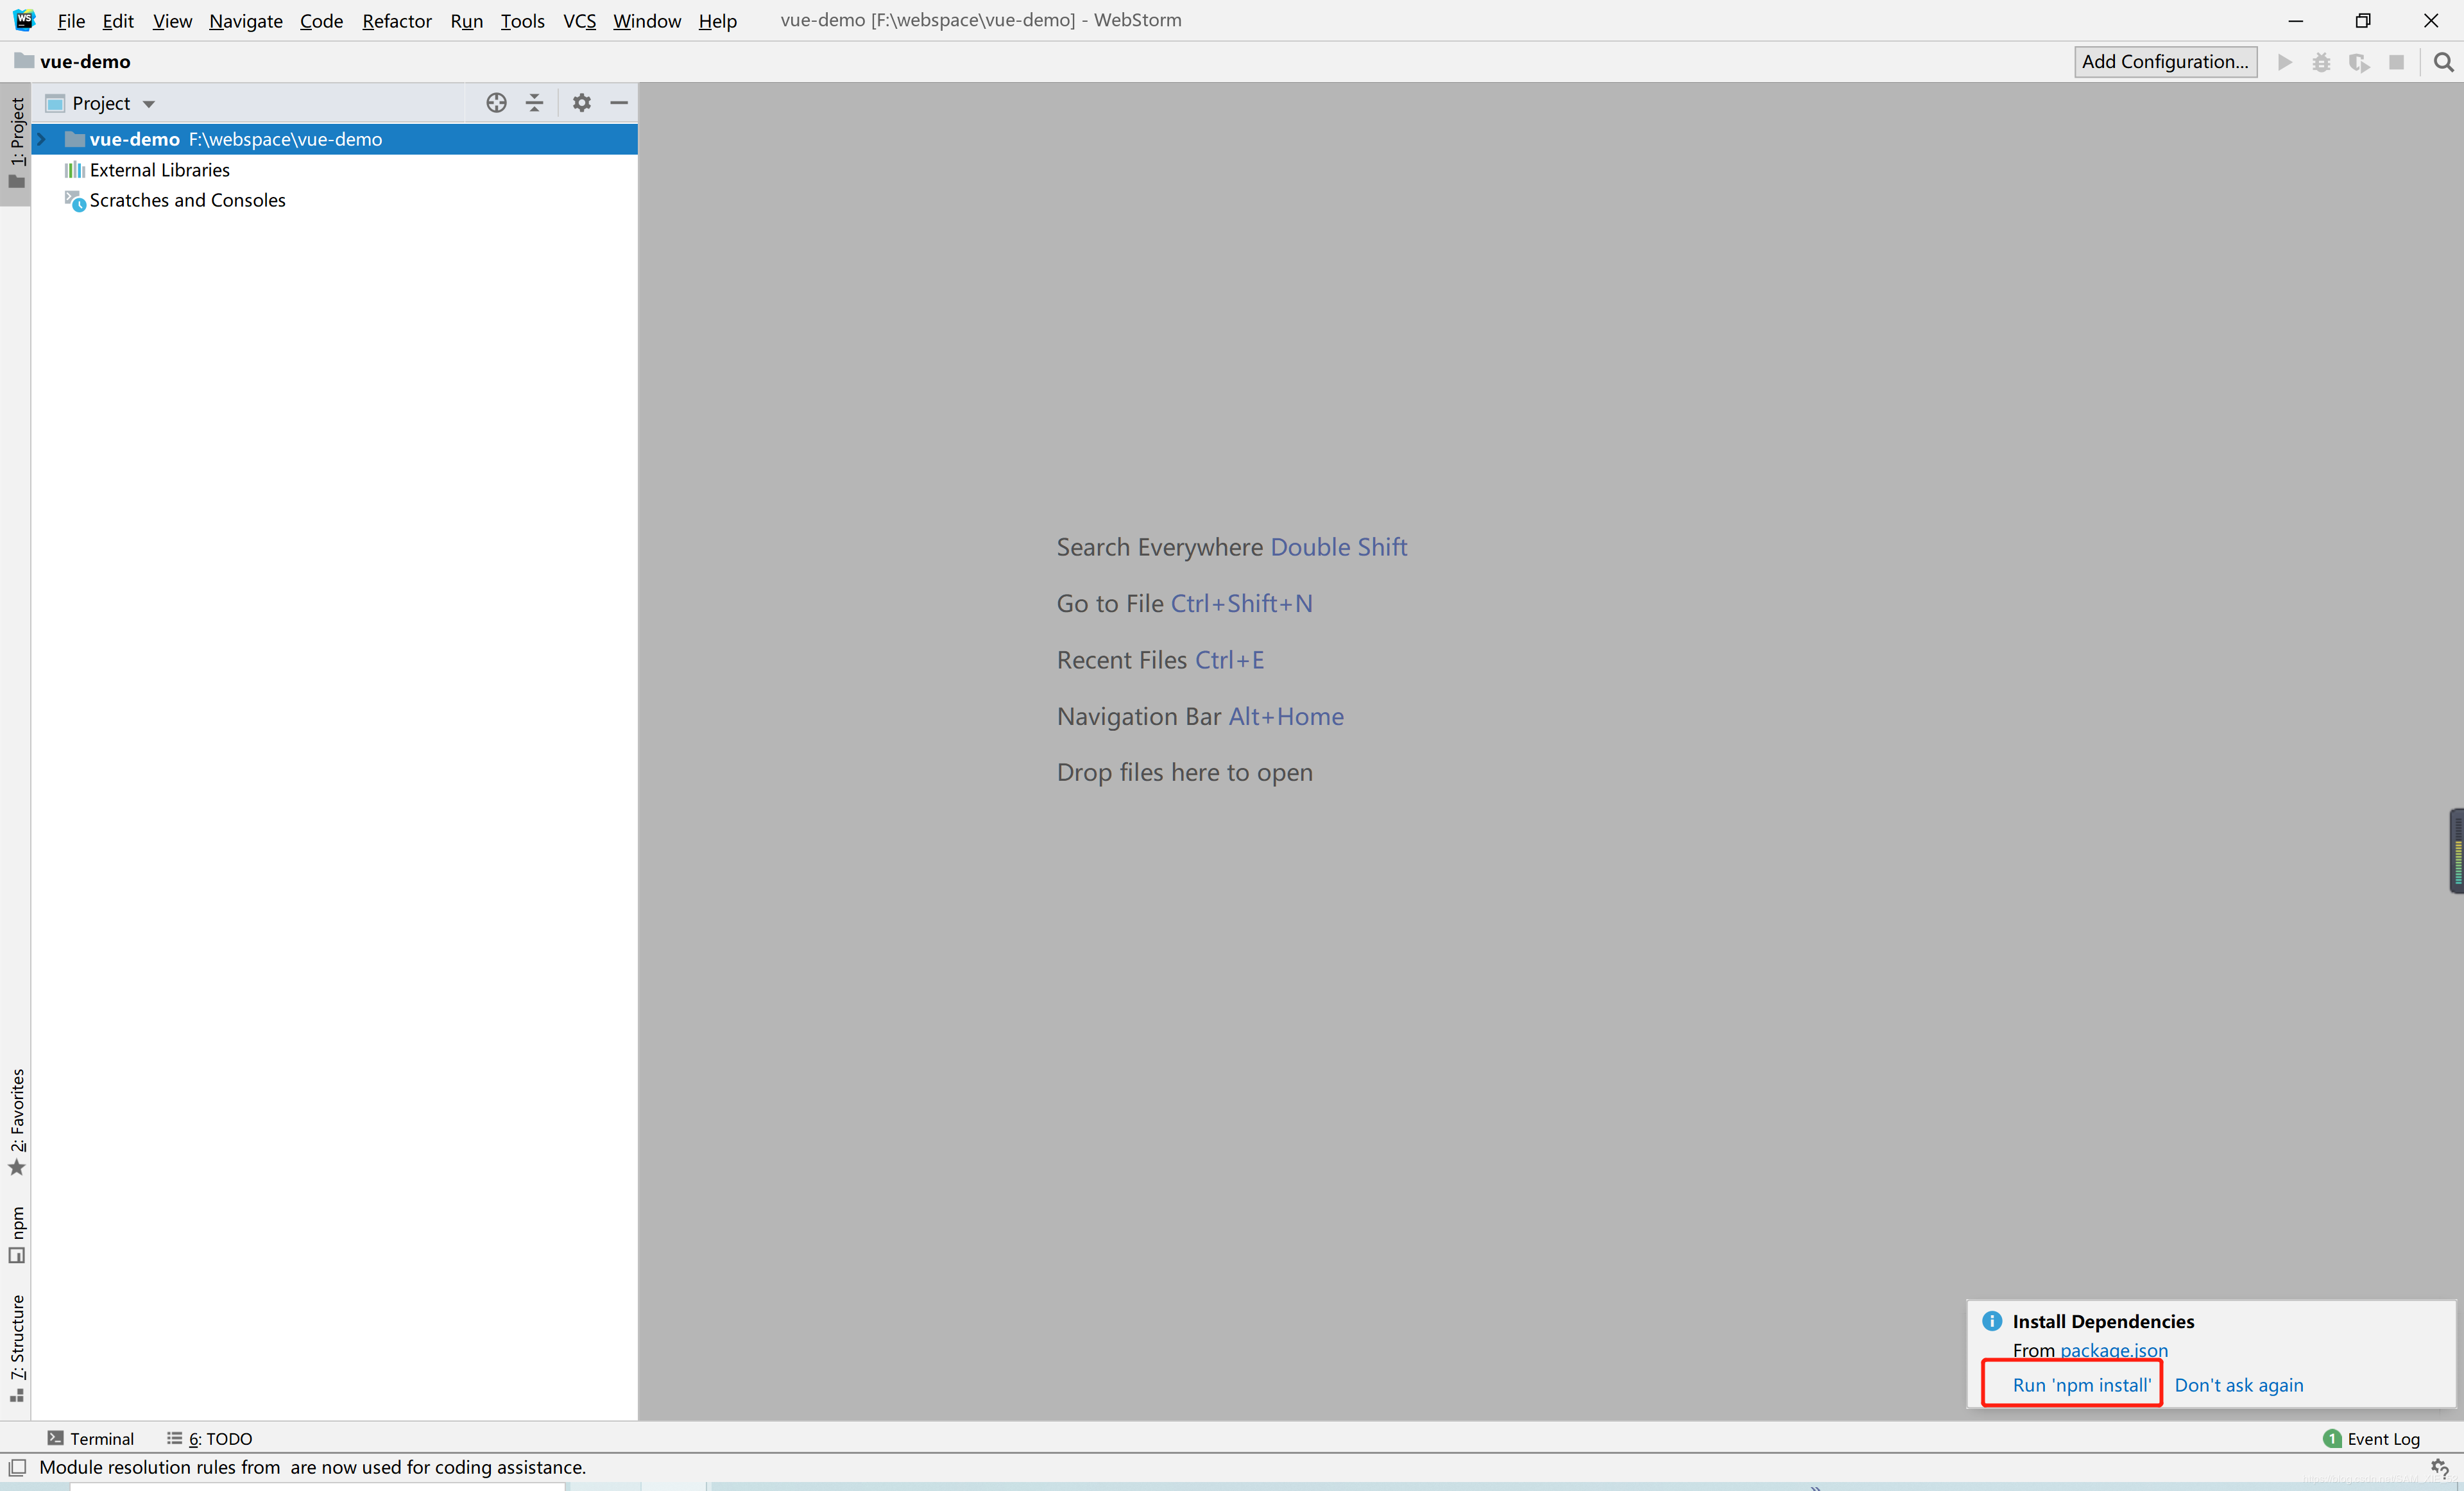2464x1491 pixels.
Task: Hide the Project panel with minus icon
Action: [x=619, y=103]
